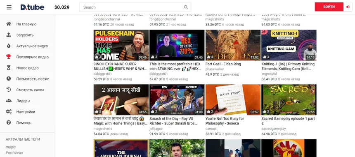The height and width of the screenshot is (157, 355).
Task: Open Помощь page
Action: pyautogui.click(x=24, y=123)
